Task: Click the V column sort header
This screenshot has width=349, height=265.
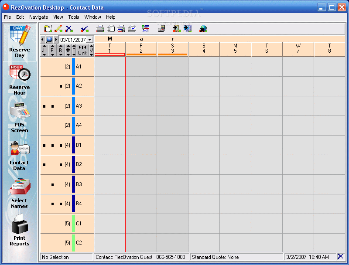Action: click(91, 50)
